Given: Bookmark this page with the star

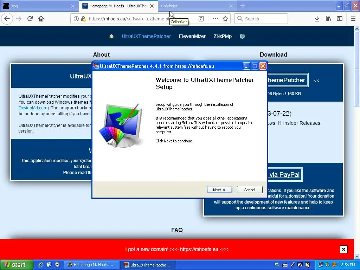Looking at the screenshot, I should tap(225, 19).
